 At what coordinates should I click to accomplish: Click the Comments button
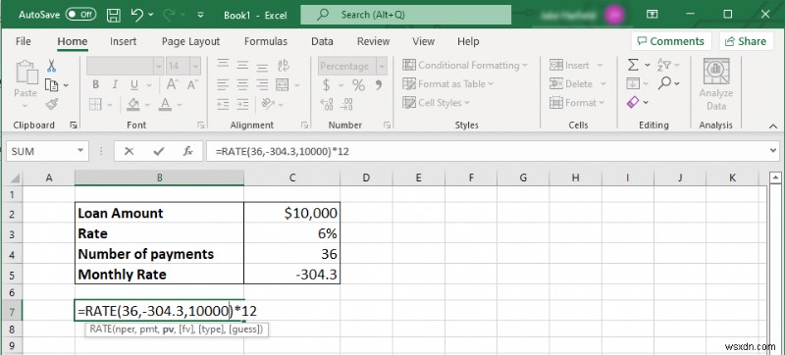(x=671, y=41)
